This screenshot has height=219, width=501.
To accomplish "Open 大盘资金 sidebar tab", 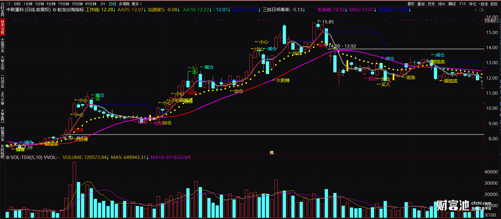I will 2,45.
